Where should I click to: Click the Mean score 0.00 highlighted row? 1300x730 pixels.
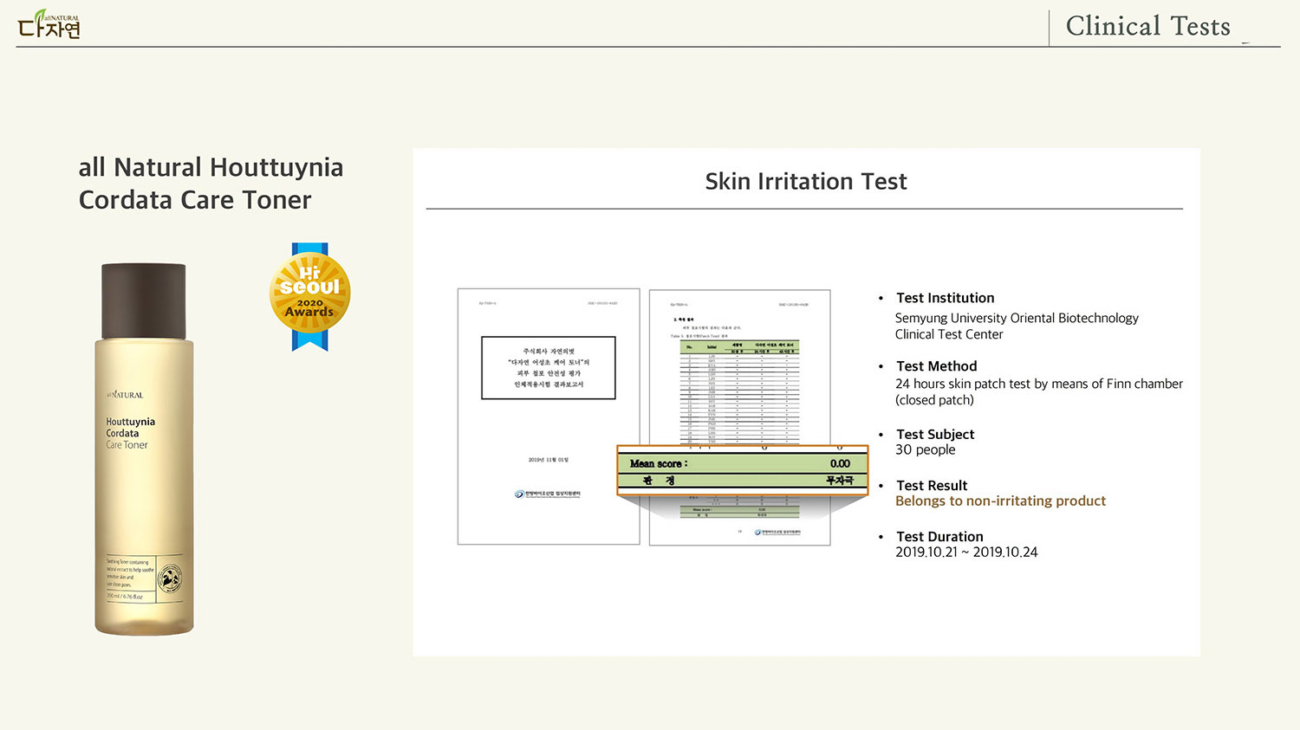click(x=742, y=463)
